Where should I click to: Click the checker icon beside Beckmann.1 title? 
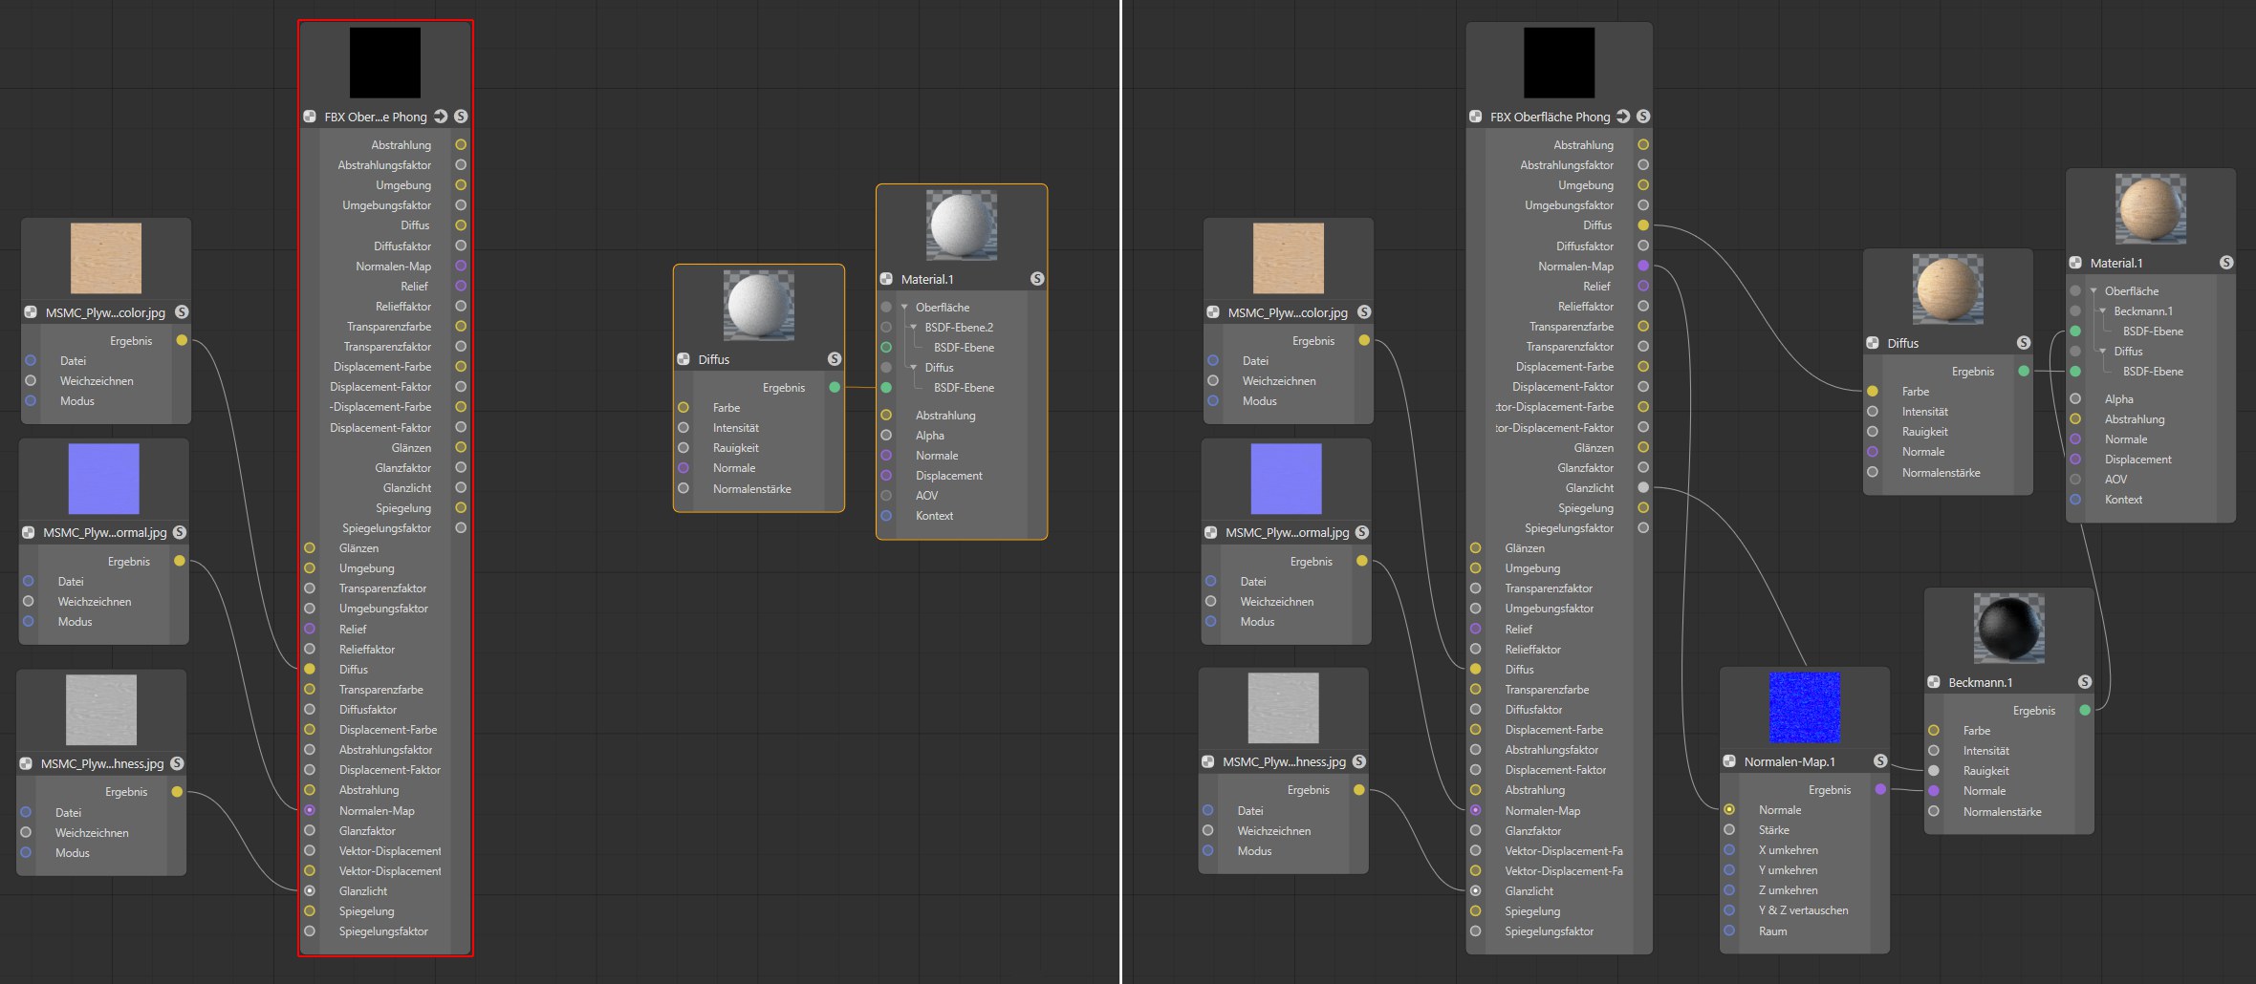pos(1934,682)
